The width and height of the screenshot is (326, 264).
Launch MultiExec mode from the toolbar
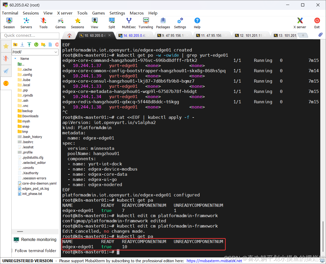click(129, 23)
